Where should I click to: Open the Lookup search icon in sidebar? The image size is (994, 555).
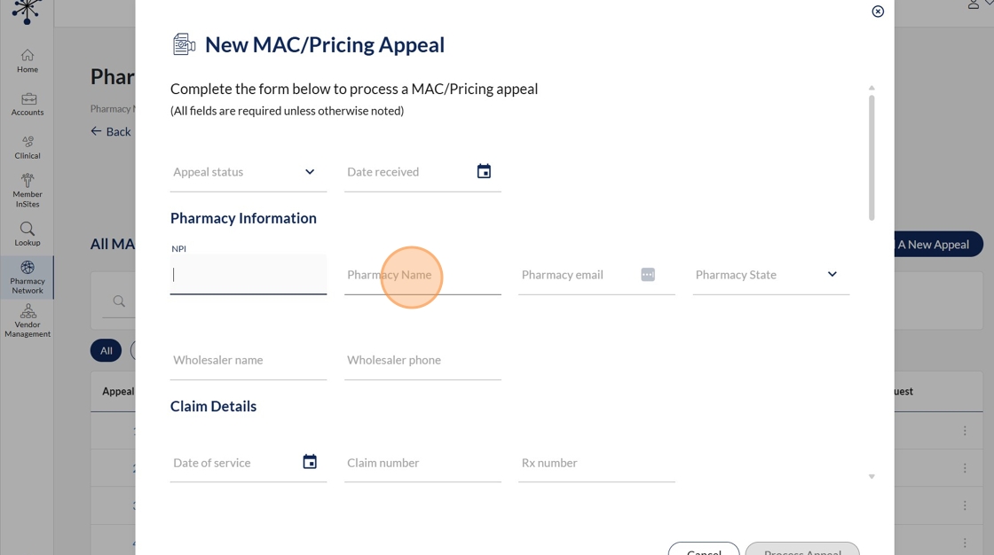coord(28,233)
